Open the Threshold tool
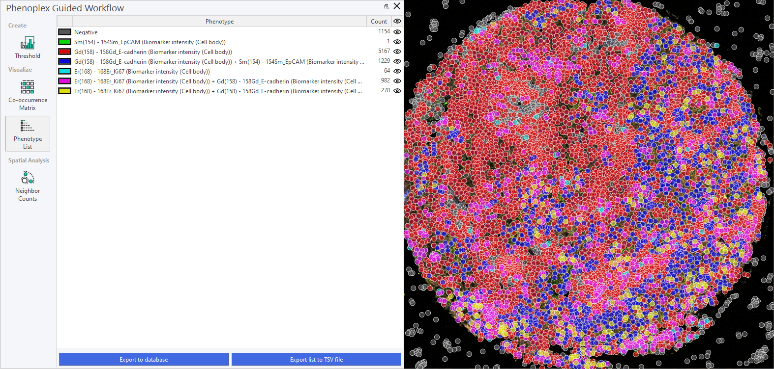This screenshot has height=369, width=774. coord(28,48)
